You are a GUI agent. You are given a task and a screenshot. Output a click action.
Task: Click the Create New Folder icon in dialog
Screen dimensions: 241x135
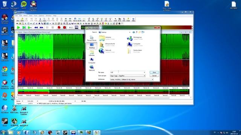(139, 32)
